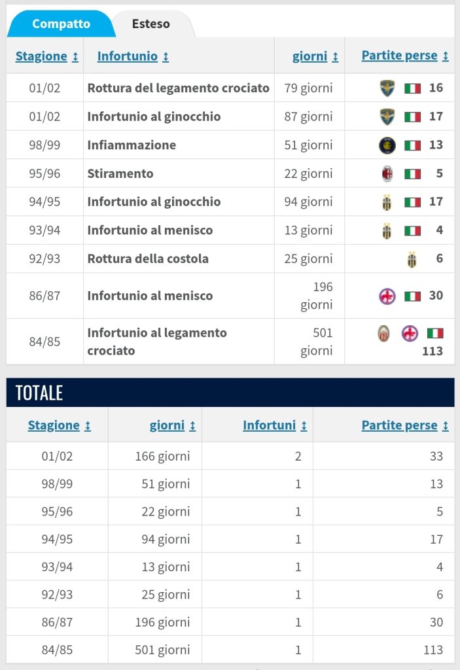Sort the top table by Stagione column
The image size is (460, 670).
pos(46,56)
